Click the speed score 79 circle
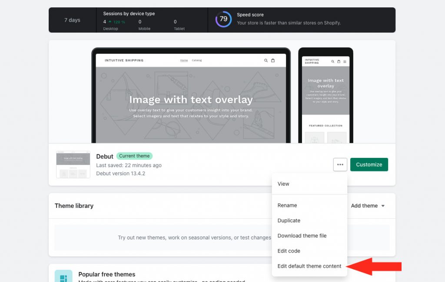Image resolution: width=445 pixels, height=282 pixels. 223,19
